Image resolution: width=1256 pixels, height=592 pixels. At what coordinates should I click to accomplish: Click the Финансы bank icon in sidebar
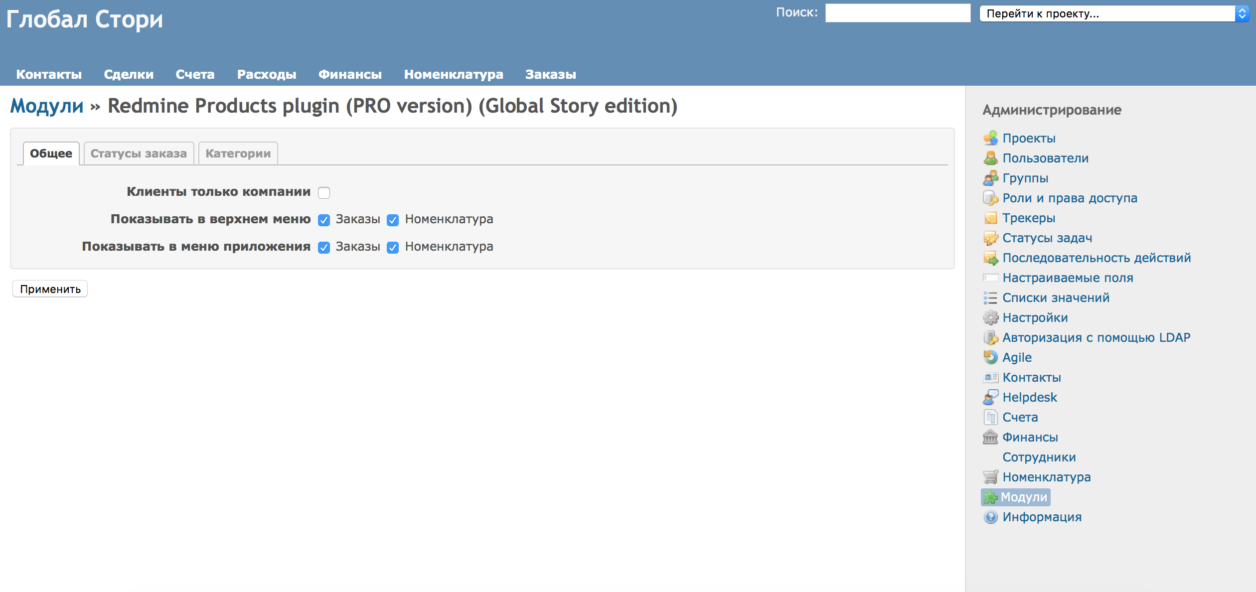[x=990, y=437]
